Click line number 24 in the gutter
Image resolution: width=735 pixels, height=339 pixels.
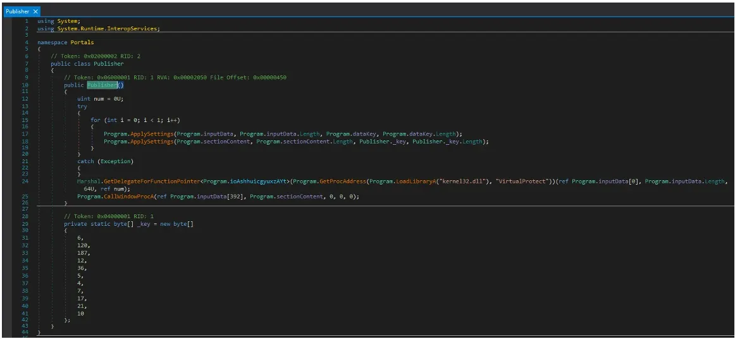coord(25,181)
